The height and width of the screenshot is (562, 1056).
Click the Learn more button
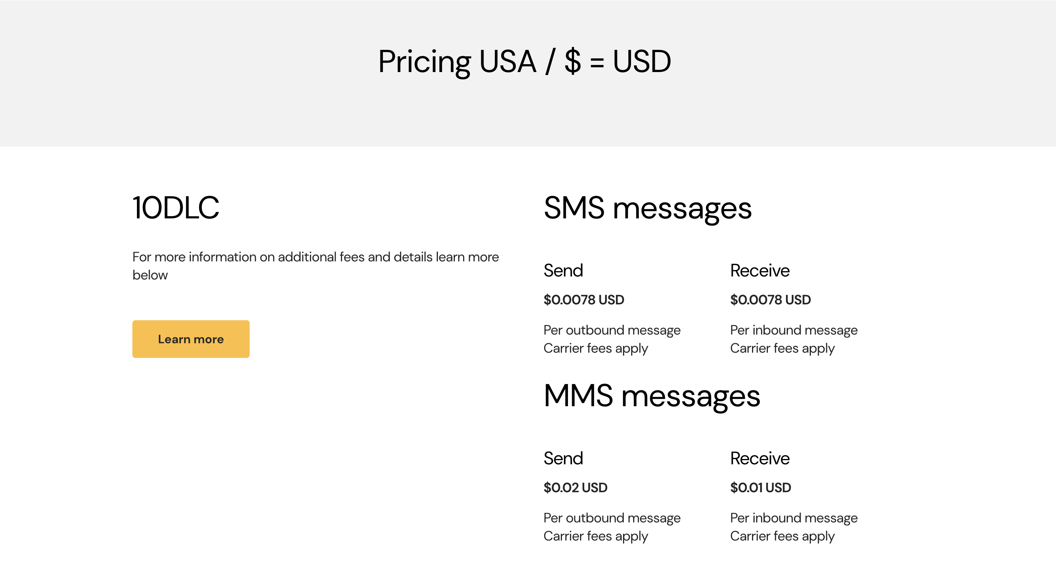tap(190, 339)
